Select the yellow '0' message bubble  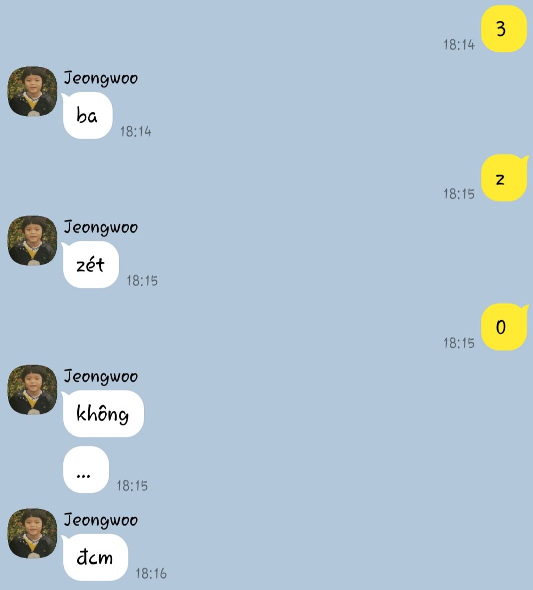tap(504, 327)
